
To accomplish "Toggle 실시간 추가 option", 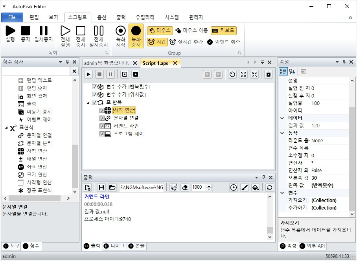I will coord(186,42).
